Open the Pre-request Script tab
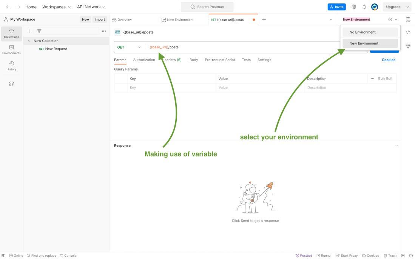 coord(220,60)
